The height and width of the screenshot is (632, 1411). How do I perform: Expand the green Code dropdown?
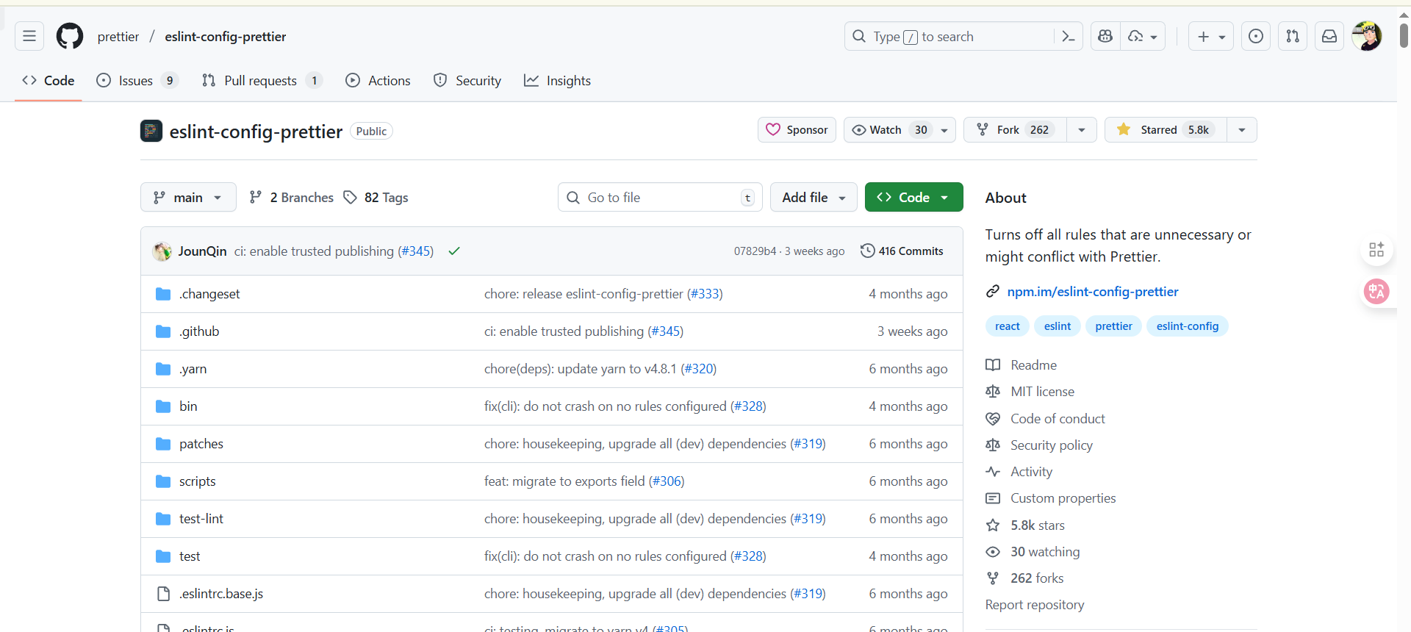pyautogui.click(x=913, y=197)
